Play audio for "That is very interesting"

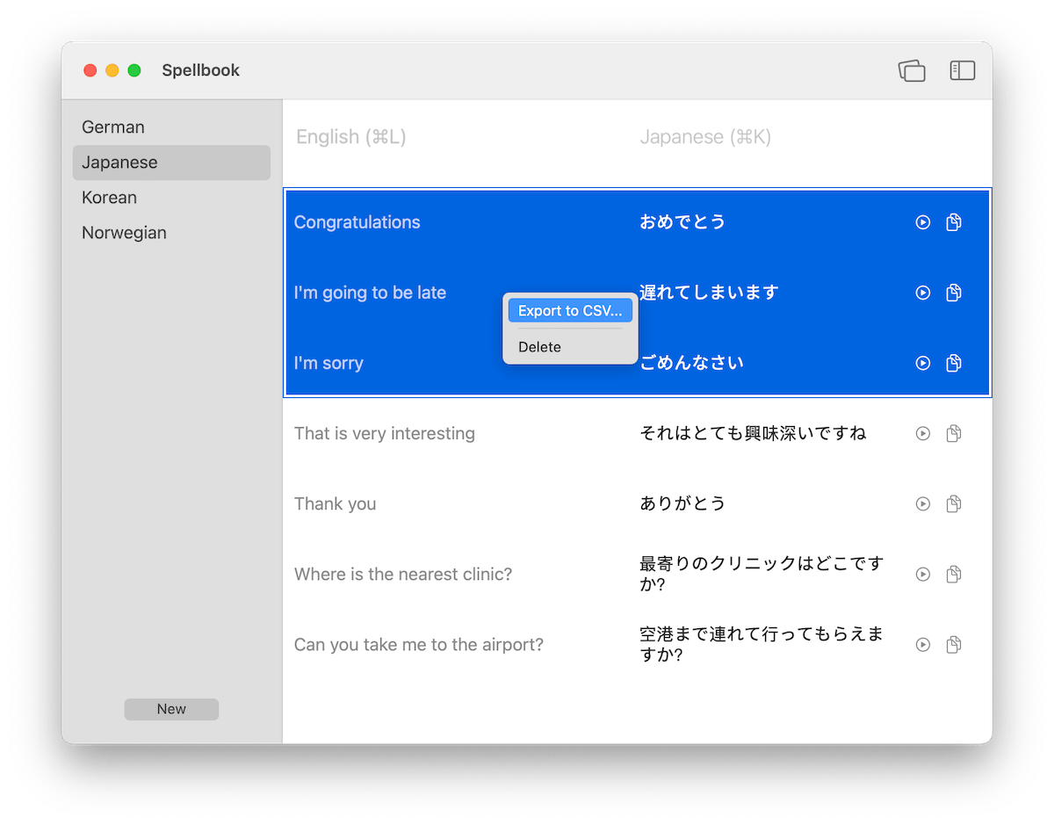pyautogui.click(x=922, y=433)
